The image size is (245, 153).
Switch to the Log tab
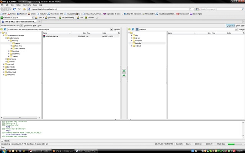coord(2,141)
